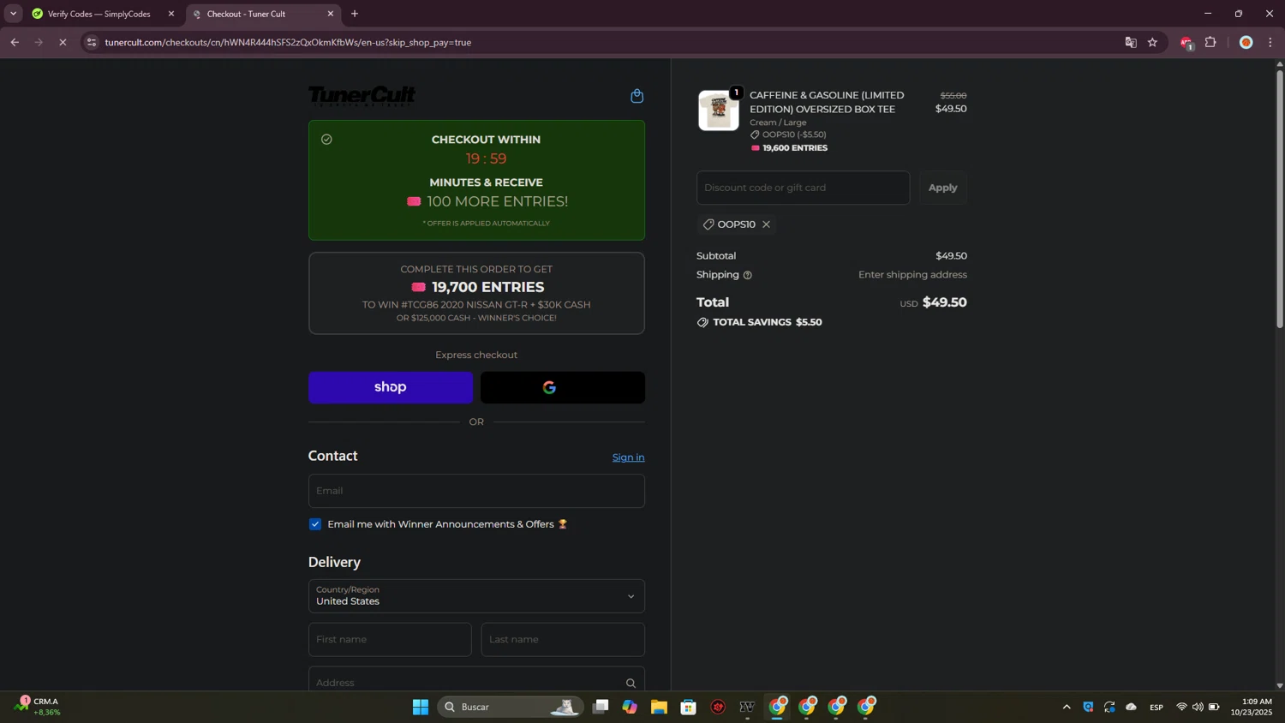This screenshot has height=723, width=1285.
Task: Click the address search magnifier icon
Action: [x=631, y=683]
